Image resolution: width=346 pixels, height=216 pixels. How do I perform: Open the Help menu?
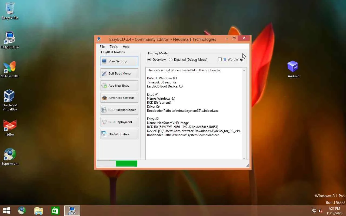126,47
